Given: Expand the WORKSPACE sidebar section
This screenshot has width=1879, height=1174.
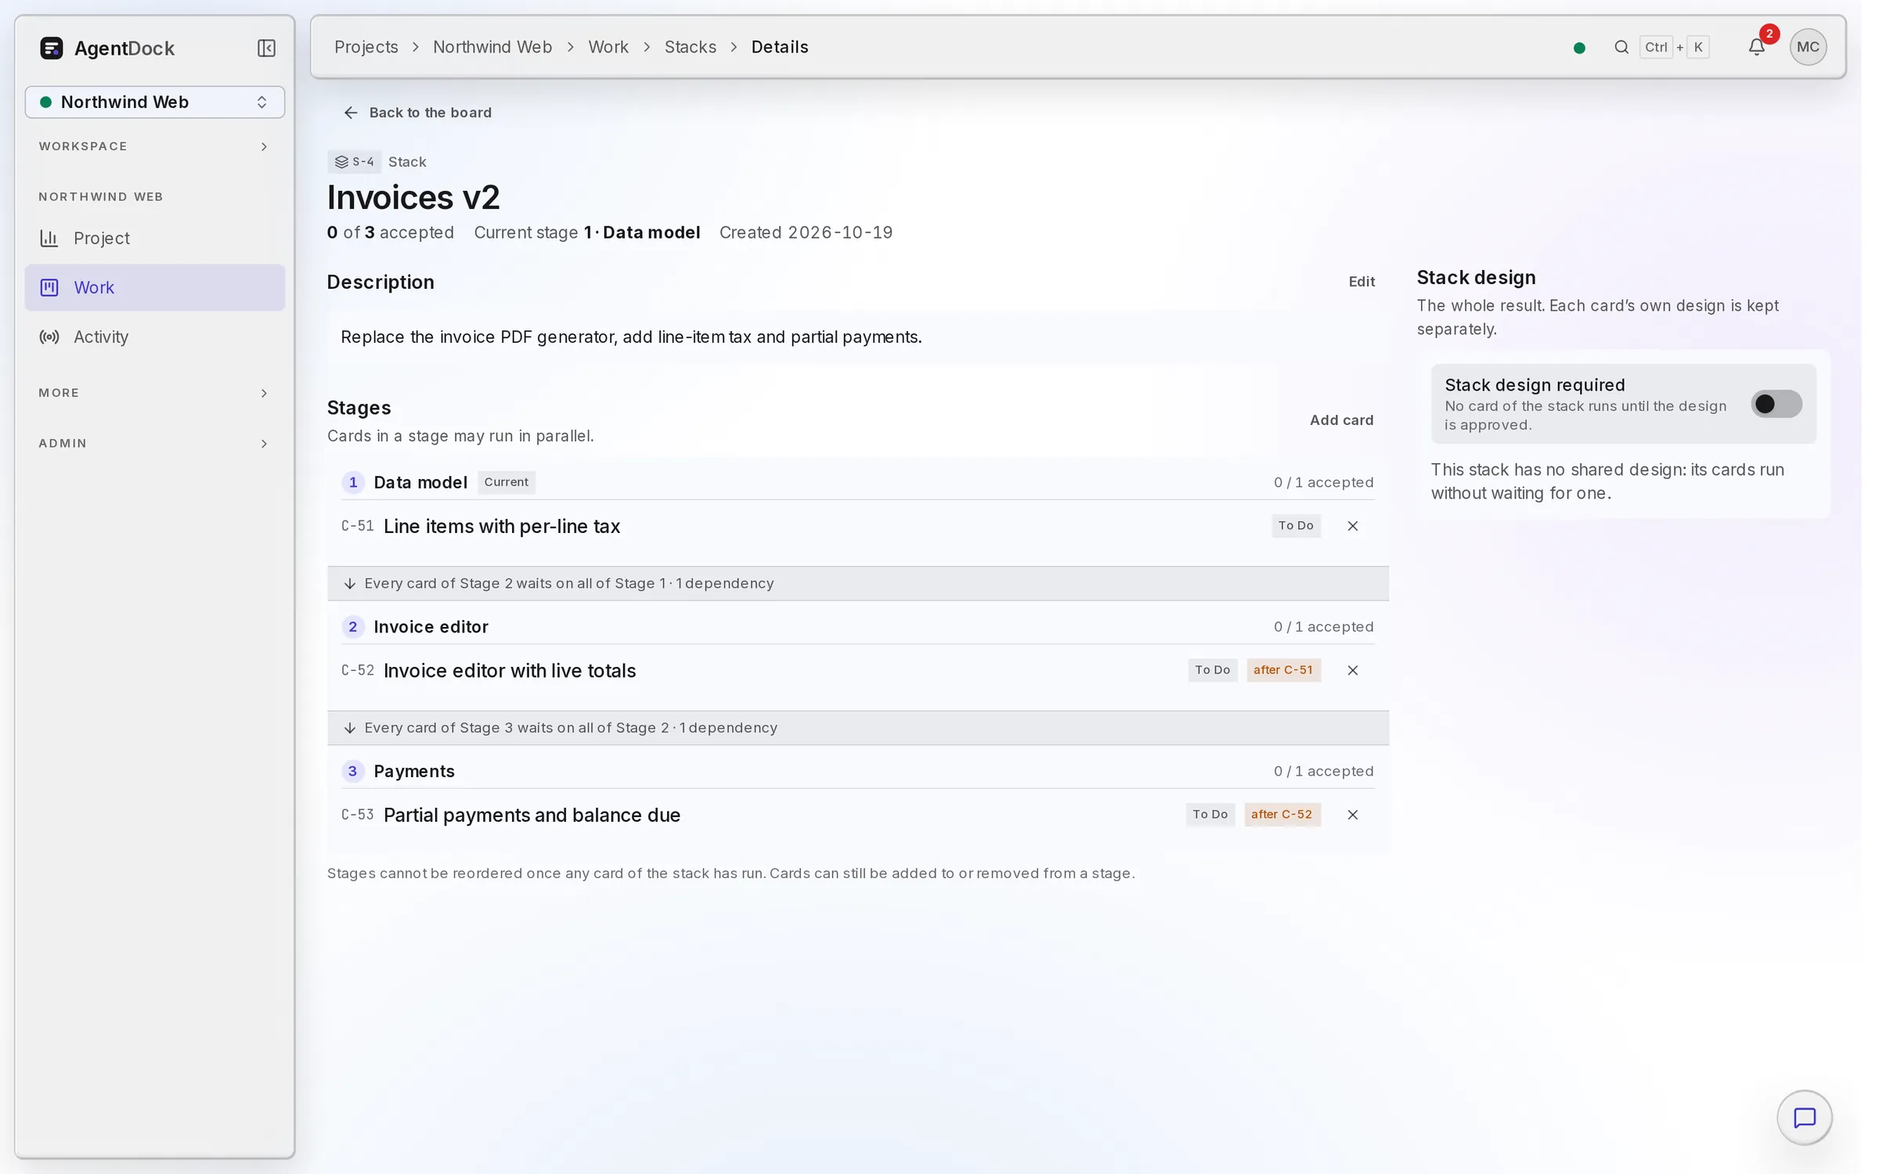Looking at the screenshot, I should pyautogui.click(x=155, y=146).
